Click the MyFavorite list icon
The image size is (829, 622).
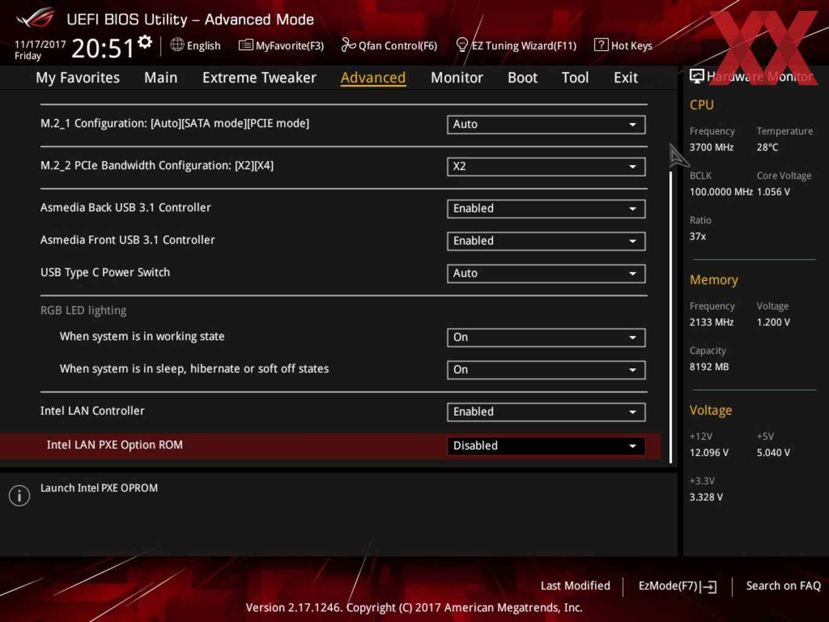[x=246, y=45]
